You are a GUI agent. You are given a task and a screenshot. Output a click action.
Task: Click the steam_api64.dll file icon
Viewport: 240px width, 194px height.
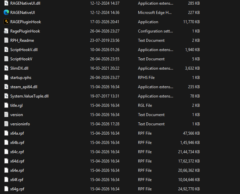6,87
